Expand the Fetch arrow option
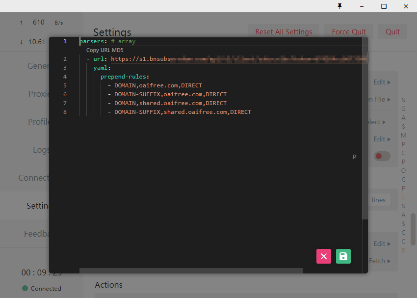This screenshot has width=417, height=298. coord(380,261)
